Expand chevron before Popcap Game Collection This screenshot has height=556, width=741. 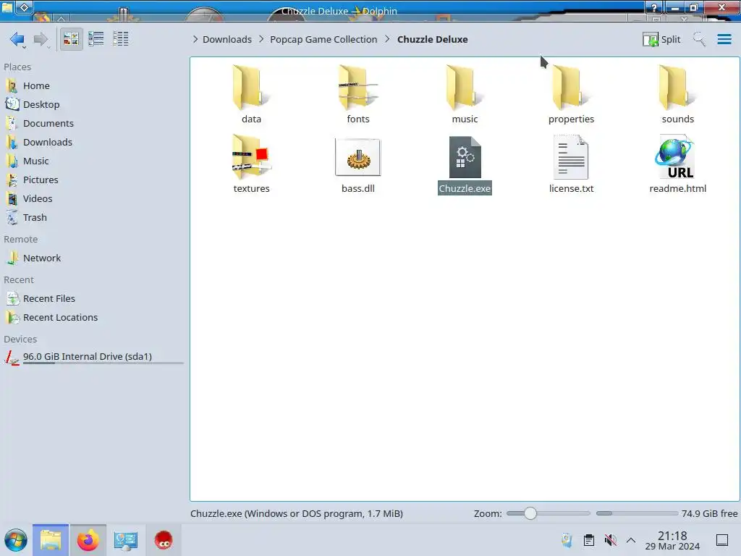(261, 39)
